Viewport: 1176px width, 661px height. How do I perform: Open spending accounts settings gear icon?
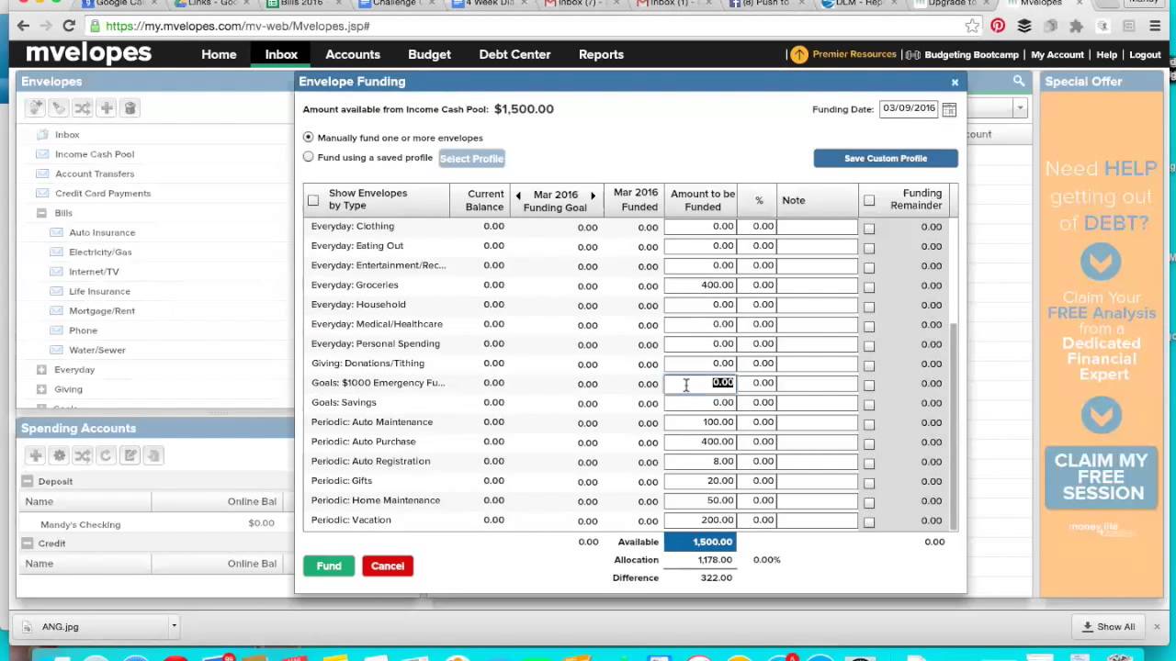(x=59, y=455)
